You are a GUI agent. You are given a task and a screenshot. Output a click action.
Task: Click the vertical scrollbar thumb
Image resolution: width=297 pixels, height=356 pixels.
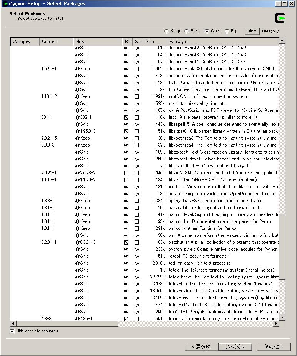pyautogui.click(x=282, y=247)
